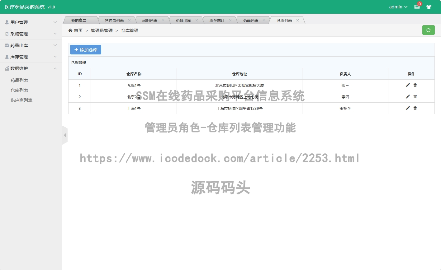Screen dimensions: 441x270
Task: Select the cell 仓库1号
Action: [134, 85]
